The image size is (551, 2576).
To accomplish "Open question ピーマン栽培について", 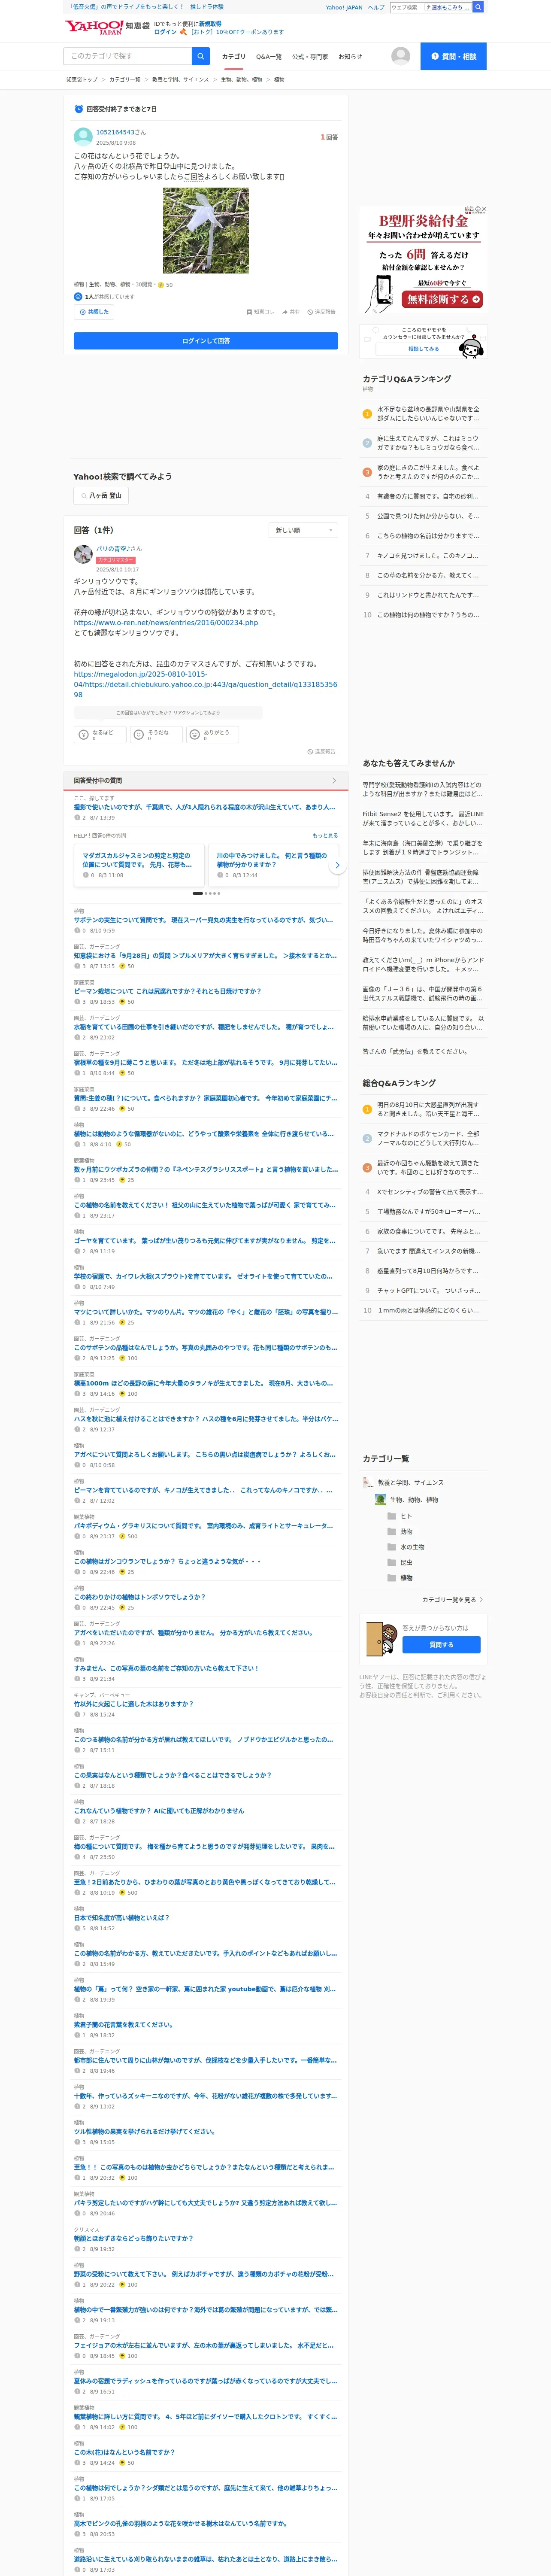I will click(x=167, y=991).
